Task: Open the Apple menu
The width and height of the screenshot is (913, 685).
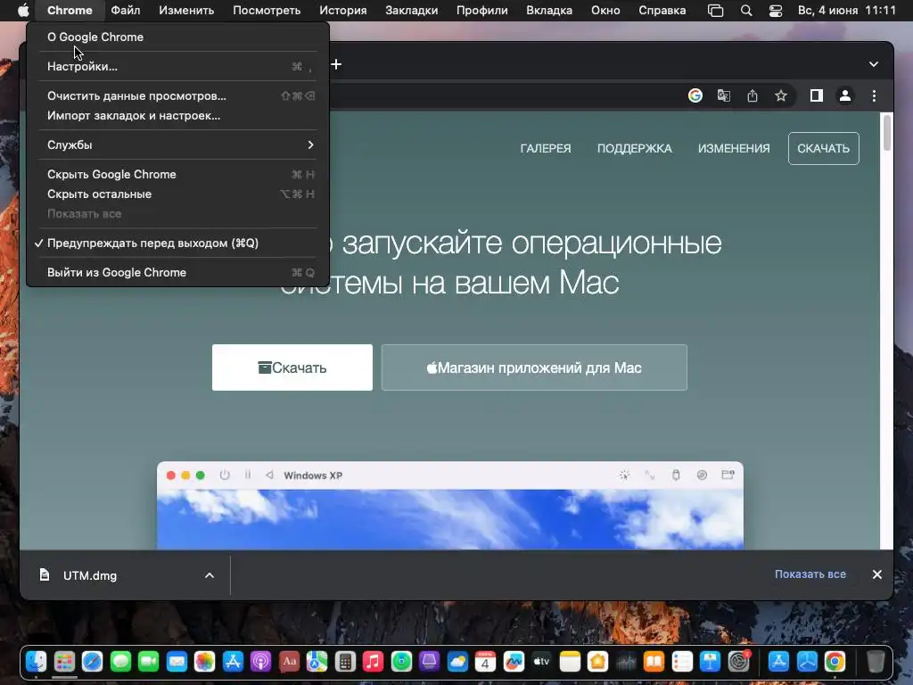Action: coord(22,11)
